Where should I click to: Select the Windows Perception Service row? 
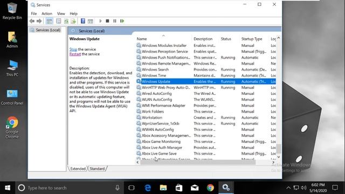206,52
